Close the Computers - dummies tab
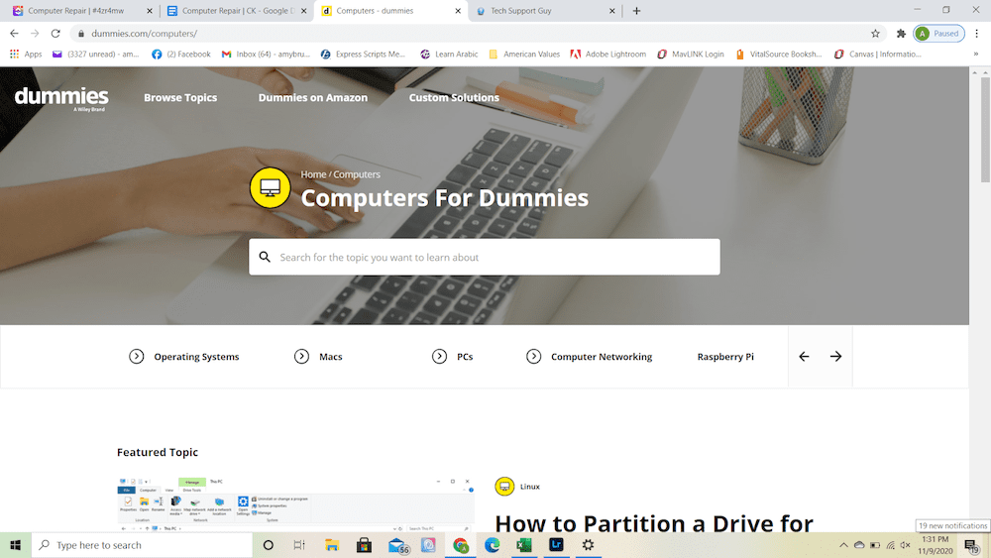The height and width of the screenshot is (558, 991). pyautogui.click(x=458, y=11)
